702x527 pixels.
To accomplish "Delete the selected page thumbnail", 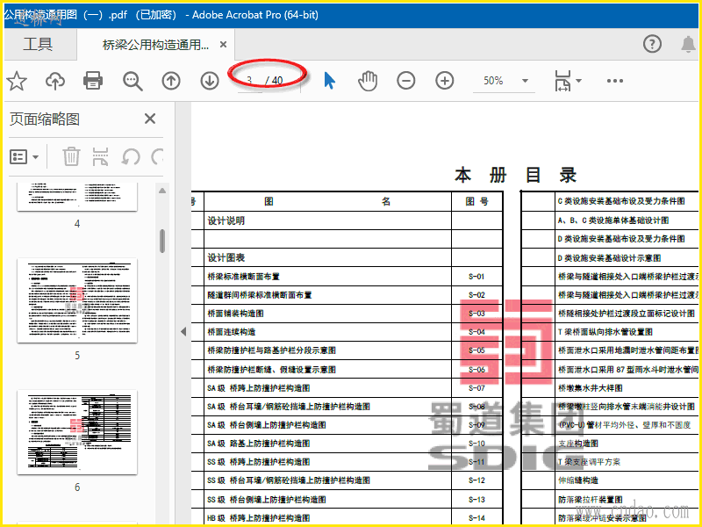I will pos(71,157).
